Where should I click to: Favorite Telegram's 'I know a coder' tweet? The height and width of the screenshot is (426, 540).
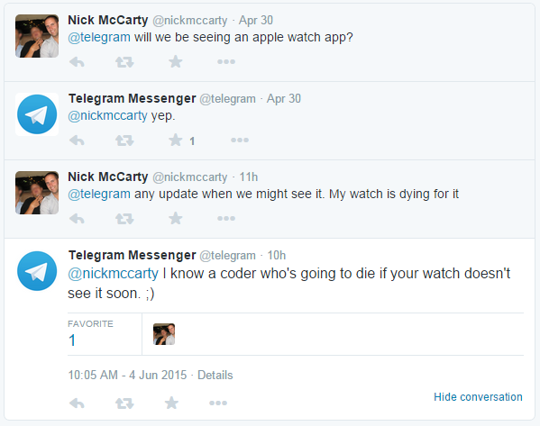tap(171, 403)
